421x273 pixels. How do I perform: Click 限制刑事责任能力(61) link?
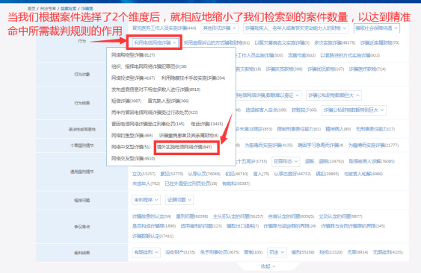tap(299, 129)
